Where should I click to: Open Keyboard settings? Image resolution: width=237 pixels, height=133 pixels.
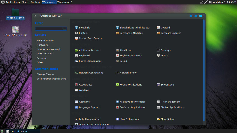(x=82, y=56)
